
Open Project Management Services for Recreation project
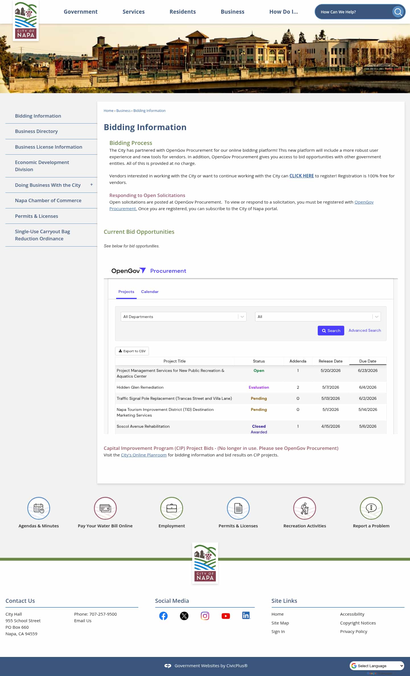coord(251,373)
